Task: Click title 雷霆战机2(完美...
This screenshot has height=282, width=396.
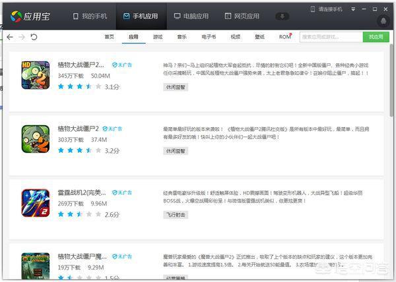Action: tap(82, 193)
